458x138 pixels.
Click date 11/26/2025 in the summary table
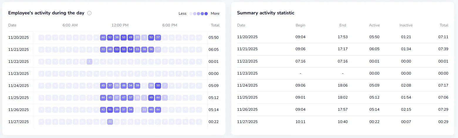[x=247, y=110]
